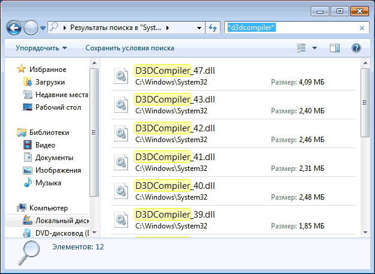Click size 4,09 МБ value
Image resolution: width=375 pixels, height=274 pixels.
coord(312,82)
